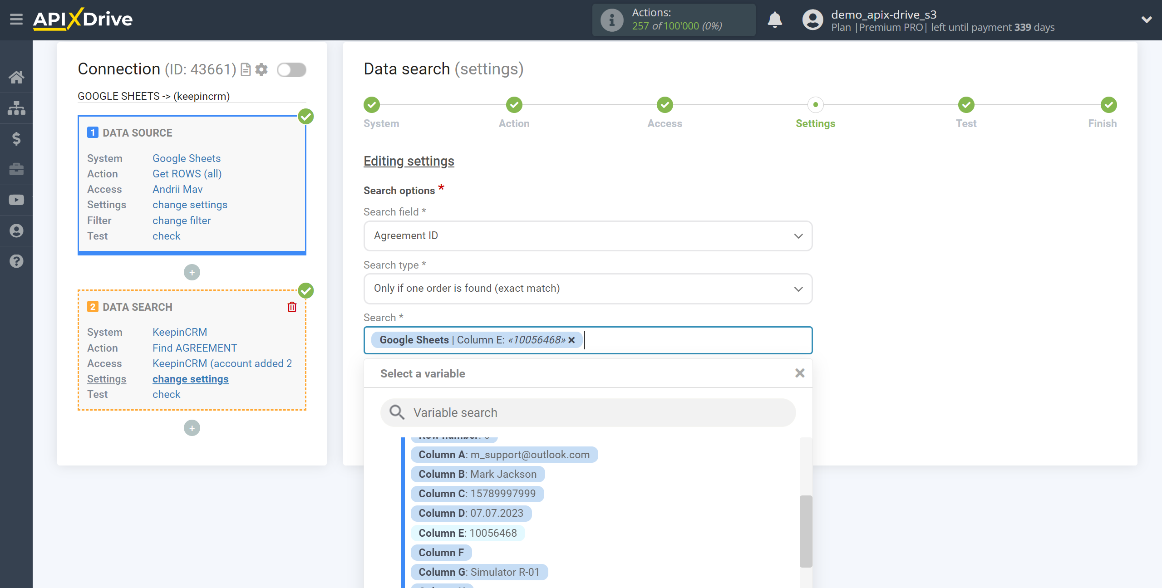The height and width of the screenshot is (588, 1162).
Task: Click check in the Data Search block
Action: pyautogui.click(x=166, y=394)
